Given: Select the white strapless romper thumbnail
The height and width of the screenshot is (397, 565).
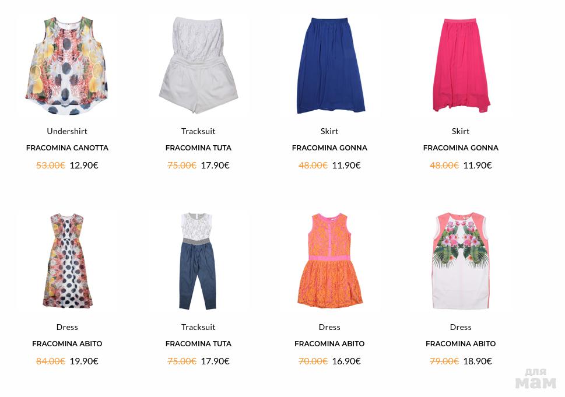Looking at the screenshot, I should pyautogui.click(x=198, y=65).
